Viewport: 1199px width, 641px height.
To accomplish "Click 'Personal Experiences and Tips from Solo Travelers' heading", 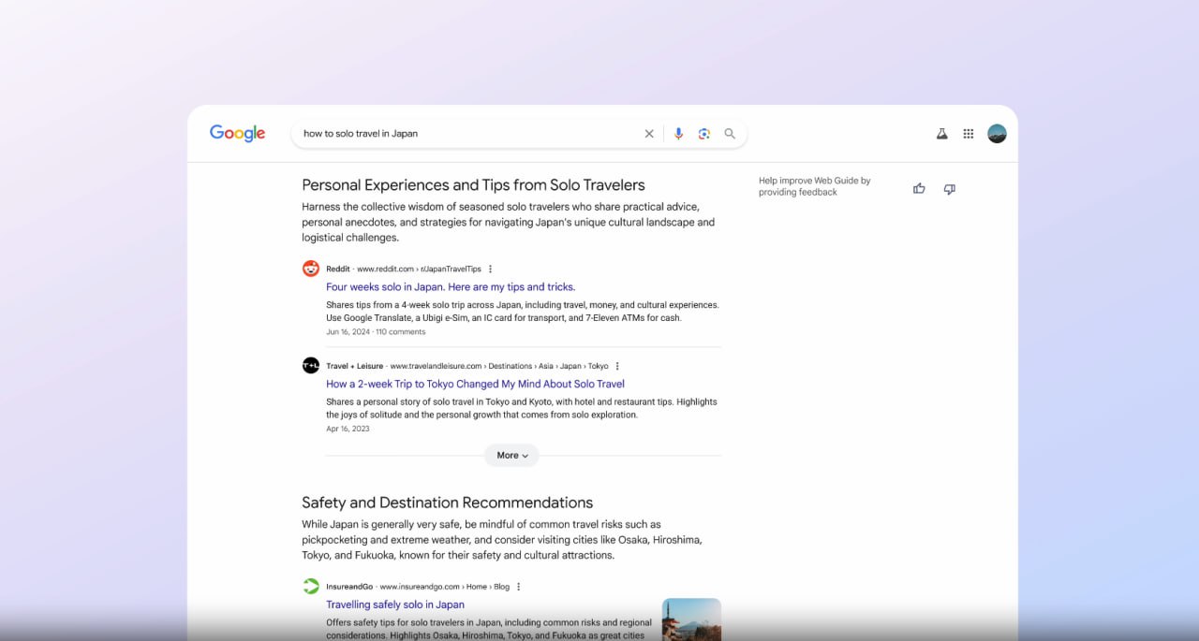I will coord(473,185).
